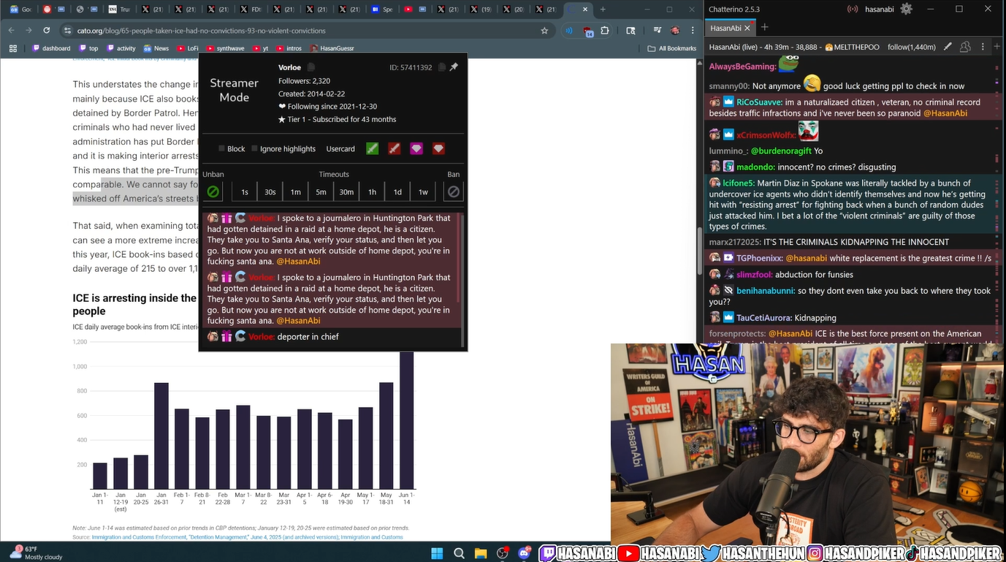Open the viewer list icon in Chatterino
Image resolution: width=1006 pixels, height=562 pixels.
click(965, 47)
